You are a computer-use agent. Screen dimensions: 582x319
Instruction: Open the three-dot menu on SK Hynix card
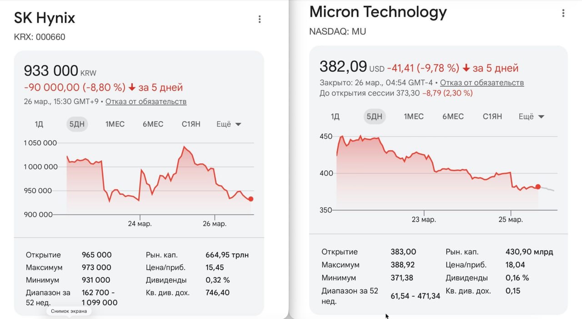click(260, 19)
